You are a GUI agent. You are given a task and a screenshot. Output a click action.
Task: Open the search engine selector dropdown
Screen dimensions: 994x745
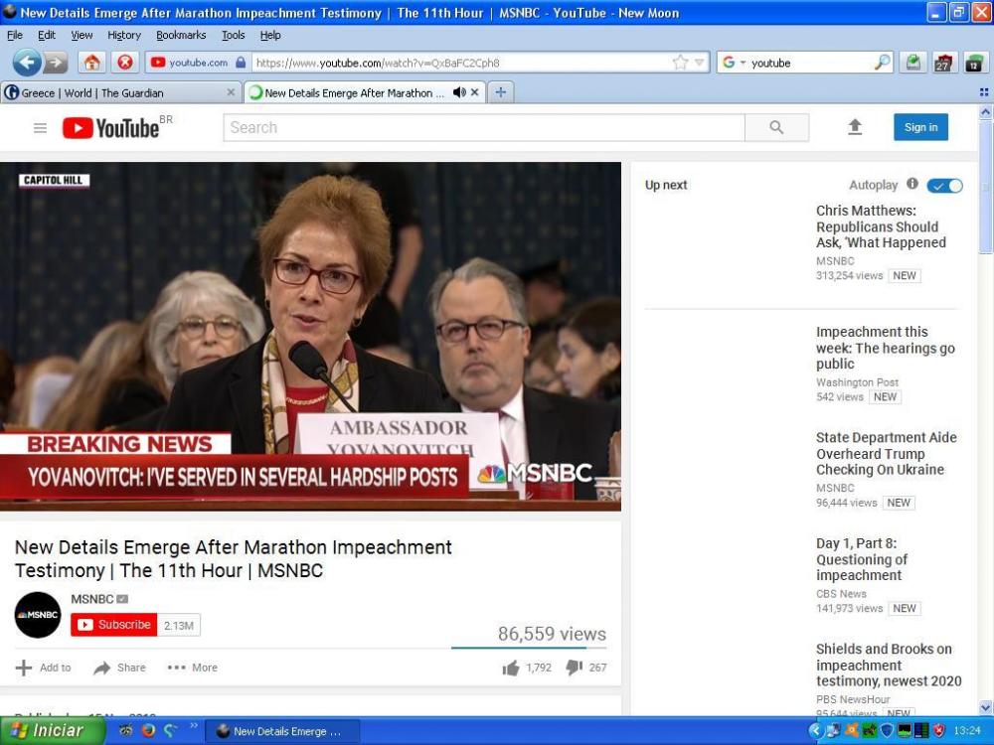pos(735,63)
